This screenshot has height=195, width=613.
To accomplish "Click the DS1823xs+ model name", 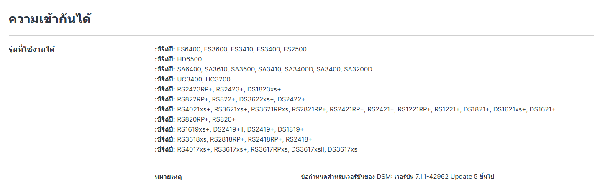I will (264, 89).
